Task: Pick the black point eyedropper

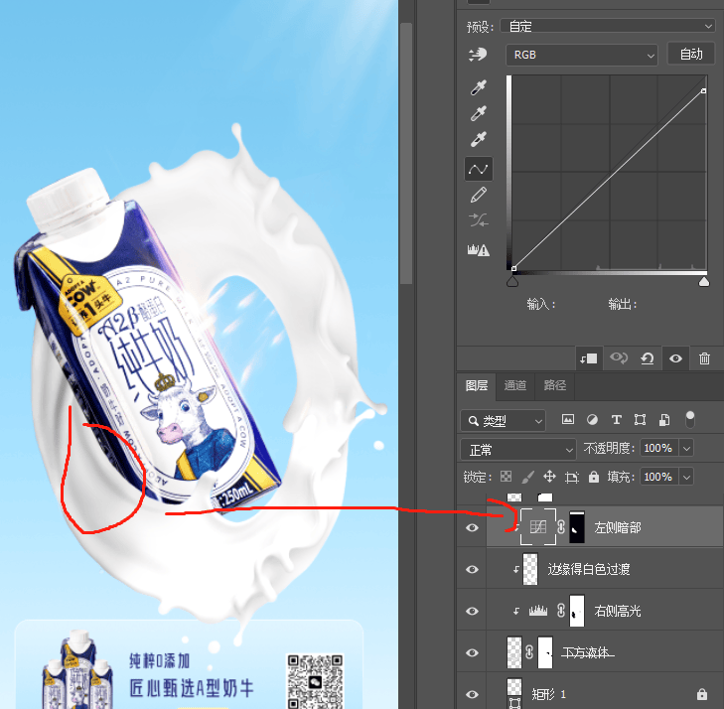Action: (x=478, y=87)
